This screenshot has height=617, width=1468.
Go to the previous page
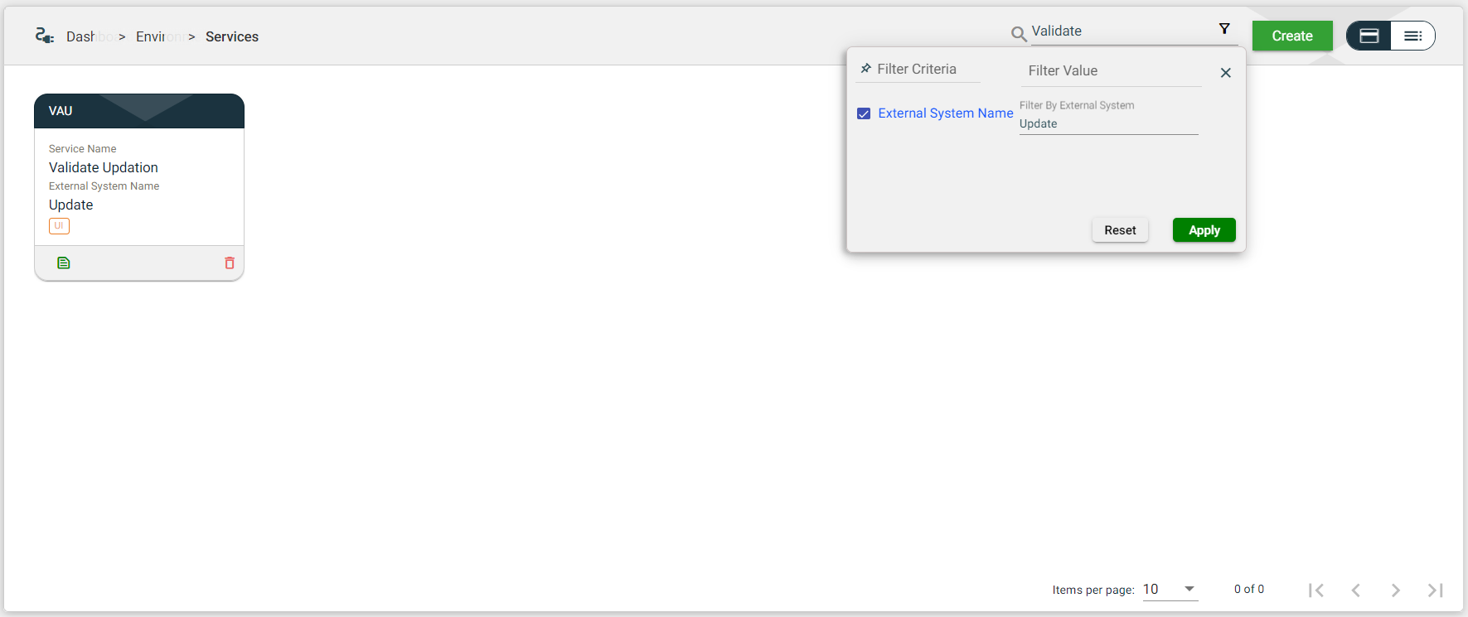(x=1356, y=590)
